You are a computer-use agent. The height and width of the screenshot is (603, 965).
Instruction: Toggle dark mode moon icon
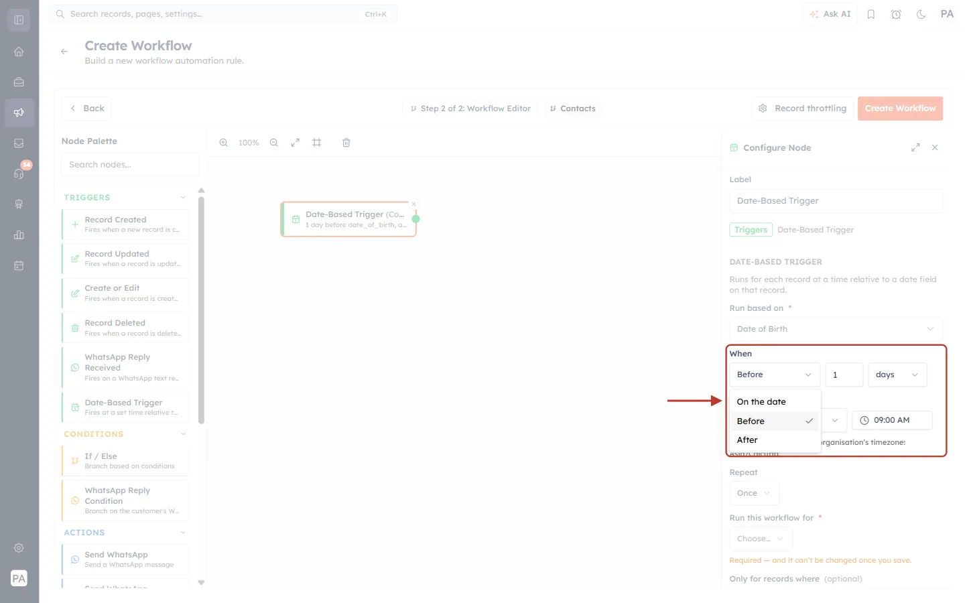921,14
